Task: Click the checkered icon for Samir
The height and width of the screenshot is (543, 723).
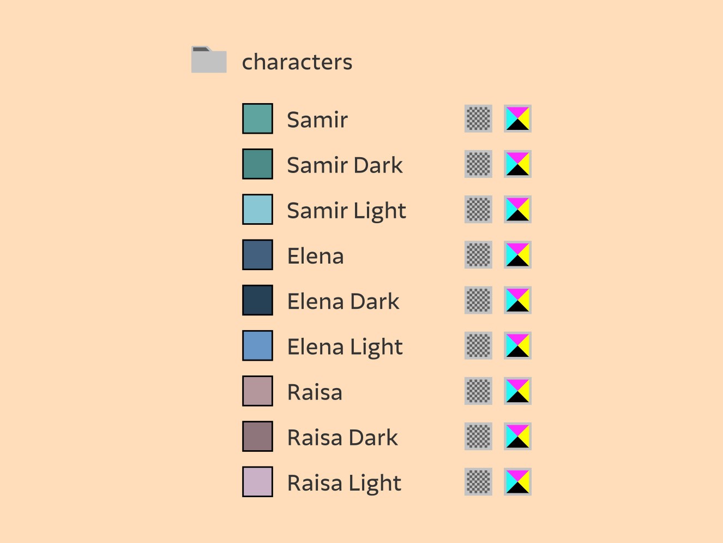Action: 478,119
